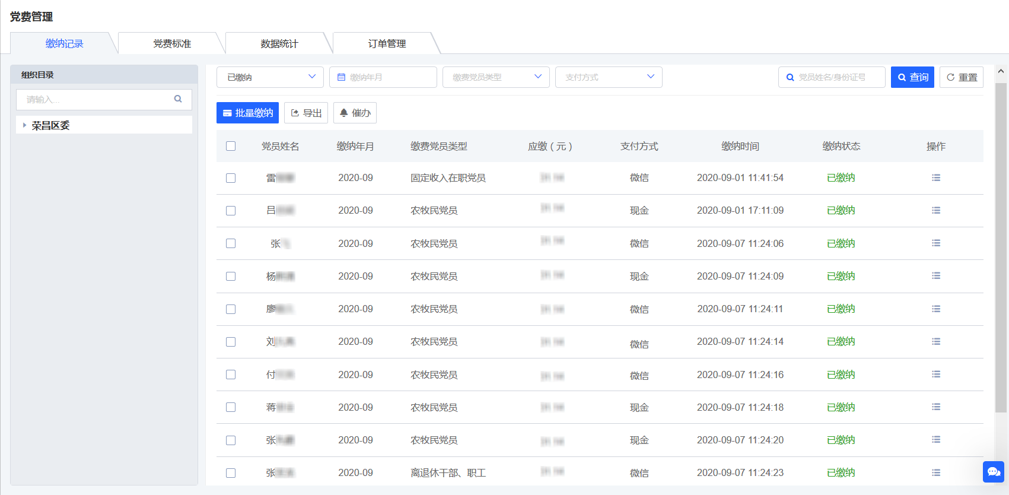The width and height of the screenshot is (1009, 495).
Task: Open the 缴费党员类型 dropdown
Action: coord(496,77)
